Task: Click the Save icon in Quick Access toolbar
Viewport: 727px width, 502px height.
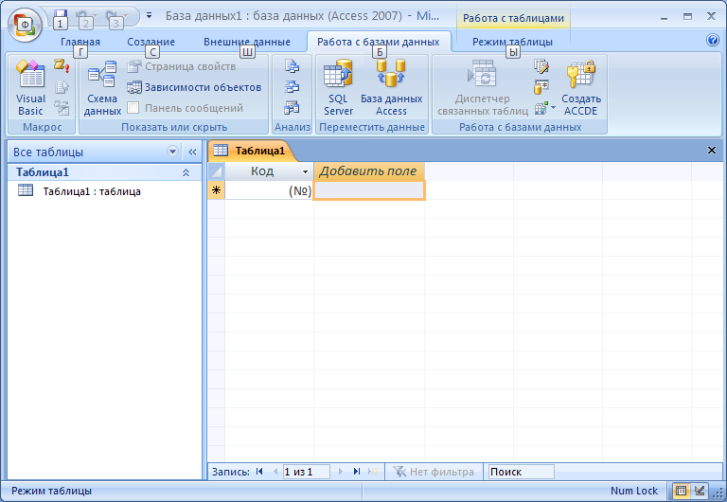Action: [x=61, y=17]
